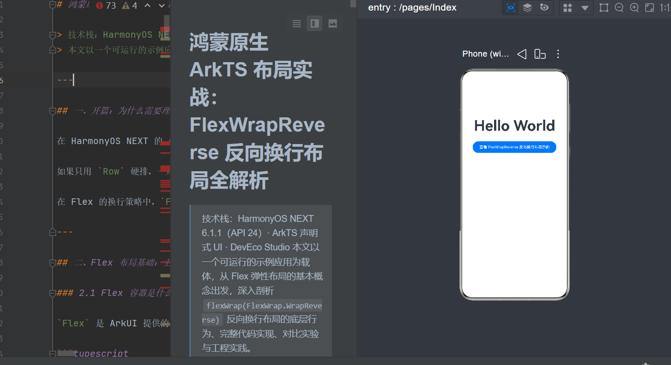Go to next highlighted problem arrow
This screenshot has height=365, width=671.
point(161,6)
